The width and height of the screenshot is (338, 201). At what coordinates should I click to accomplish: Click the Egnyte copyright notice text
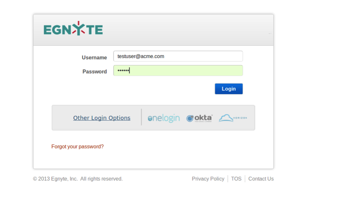(x=78, y=179)
